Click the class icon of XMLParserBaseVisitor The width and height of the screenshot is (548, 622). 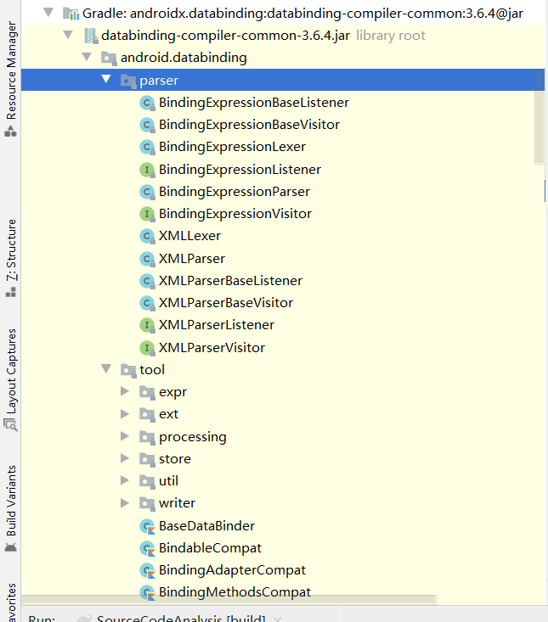point(147,304)
